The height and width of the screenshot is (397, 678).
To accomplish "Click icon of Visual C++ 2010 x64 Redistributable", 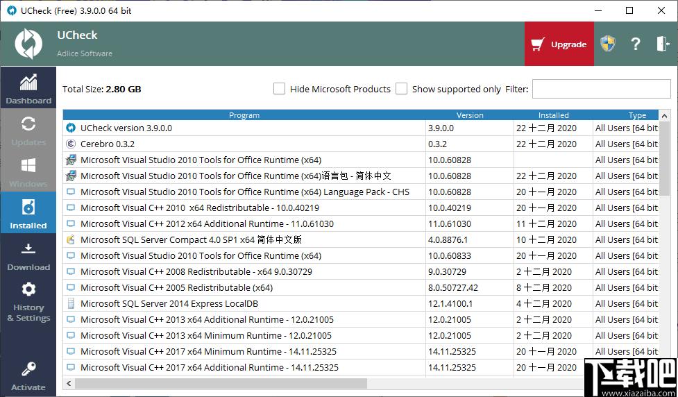I will coord(71,208).
